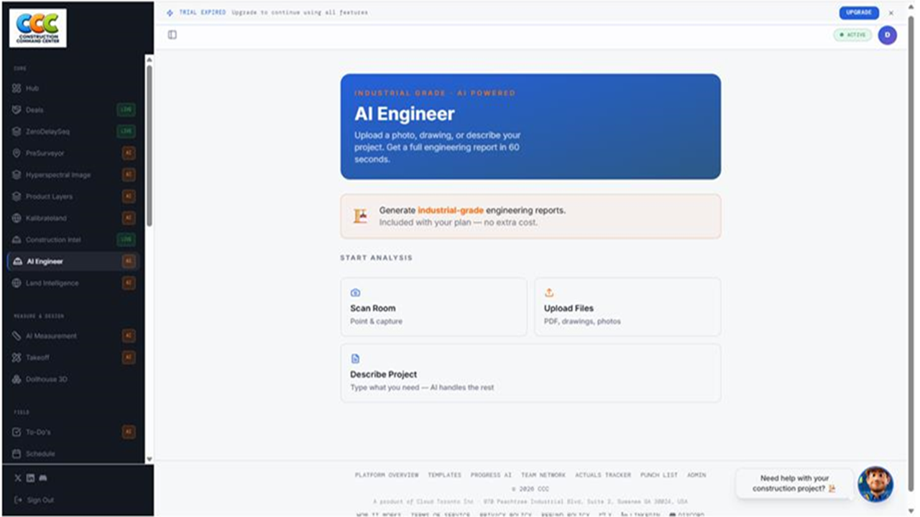Viewport: 920px width, 517px height.
Task: Open Actuals Tracker footer link
Action: point(603,475)
